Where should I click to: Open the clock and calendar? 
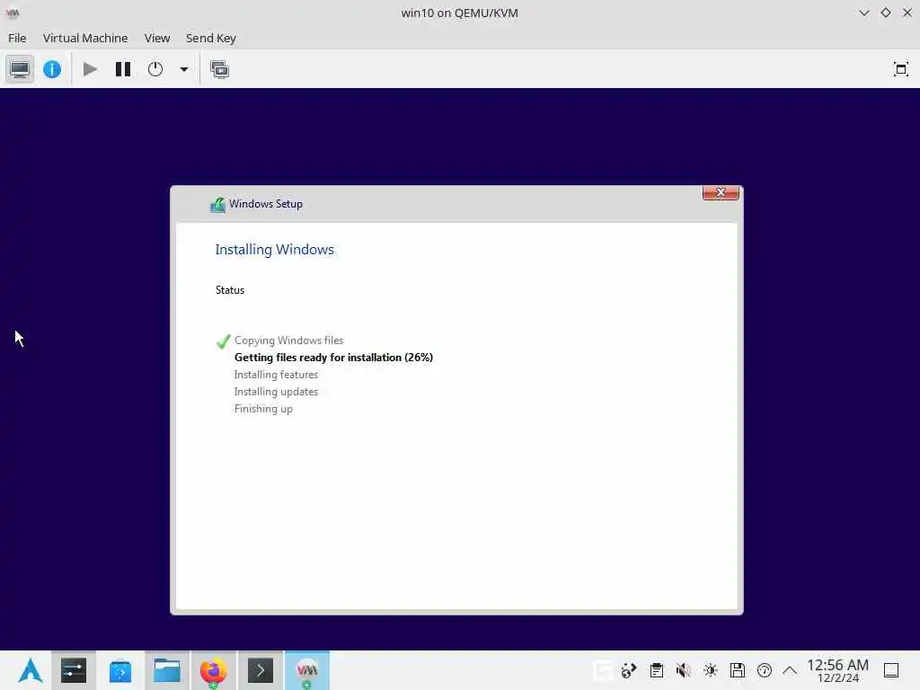click(x=837, y=670)
